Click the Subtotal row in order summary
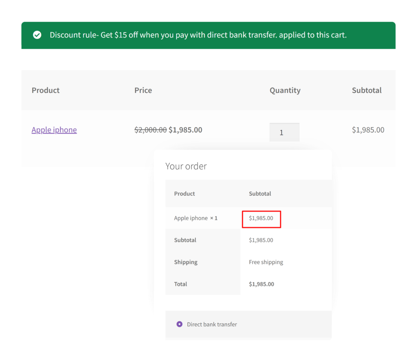Viewport: 417px width, 345px height. (185, 240)
